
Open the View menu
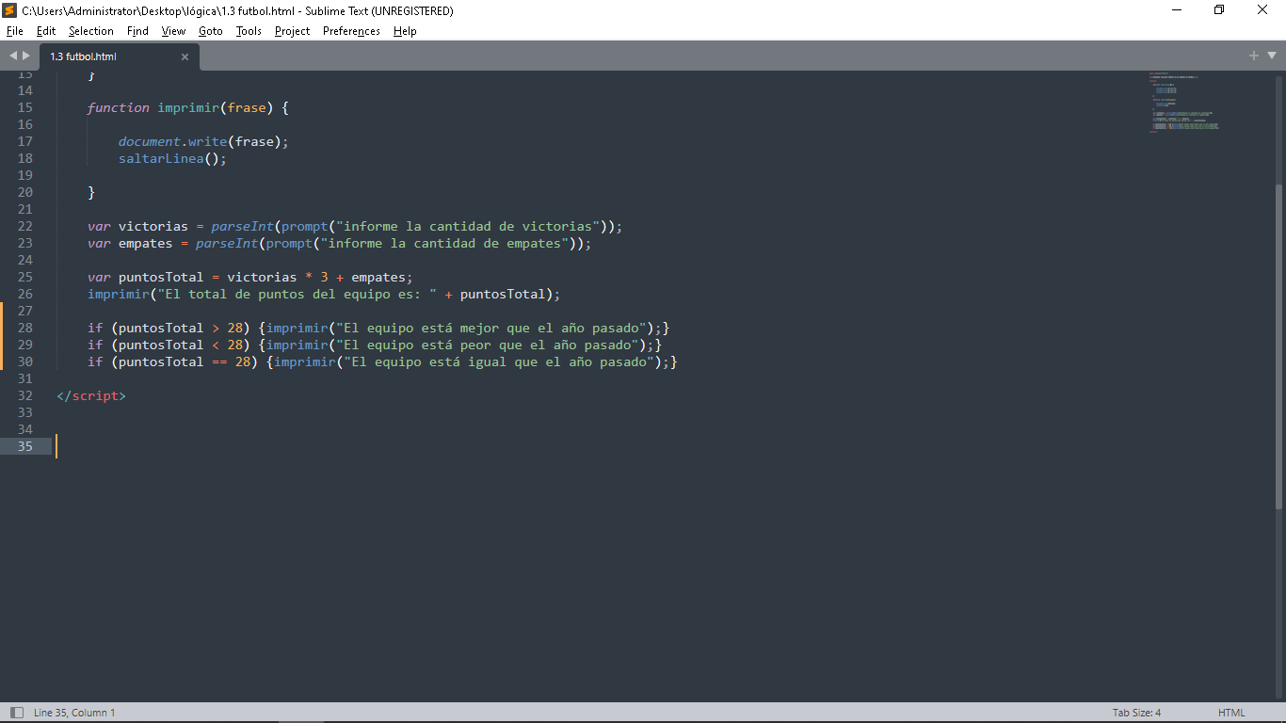coord(173,31)
